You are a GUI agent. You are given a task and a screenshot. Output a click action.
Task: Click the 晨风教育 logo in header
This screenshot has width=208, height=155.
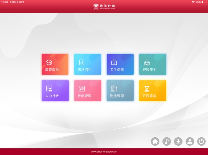pos(104,6)
